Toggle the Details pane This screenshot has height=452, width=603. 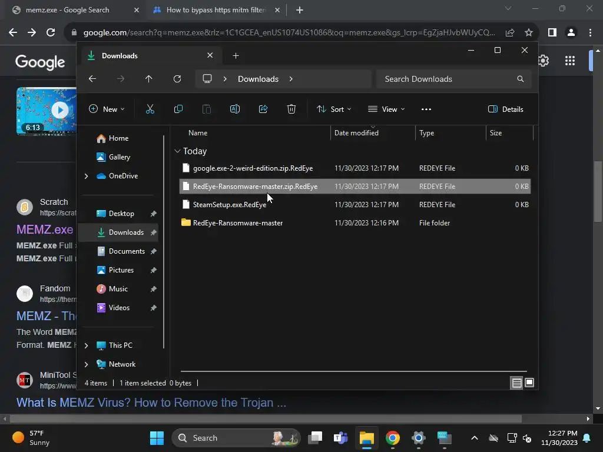(x=506, y=109)
